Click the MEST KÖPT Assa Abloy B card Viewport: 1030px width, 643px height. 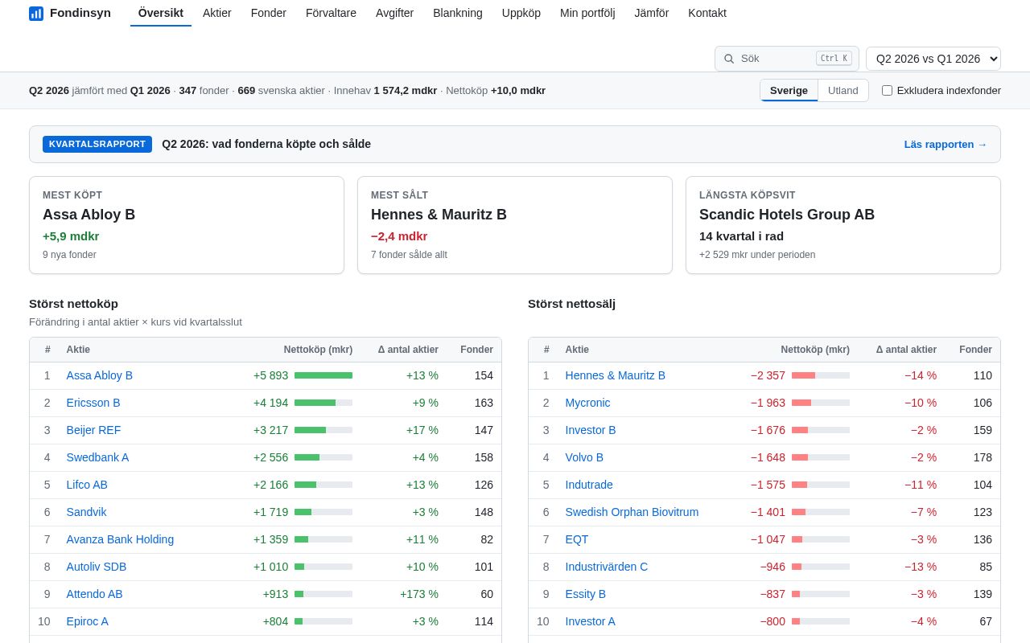(187, 225)
